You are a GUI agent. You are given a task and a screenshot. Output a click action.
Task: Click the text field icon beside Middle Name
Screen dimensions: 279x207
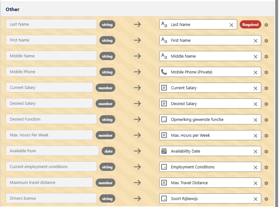165,56
